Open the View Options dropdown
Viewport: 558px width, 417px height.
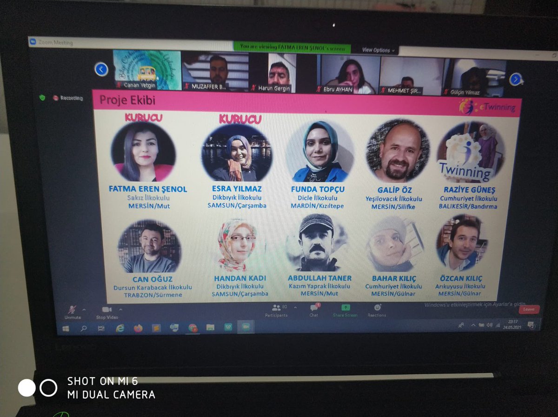click(x=379, y=50)
